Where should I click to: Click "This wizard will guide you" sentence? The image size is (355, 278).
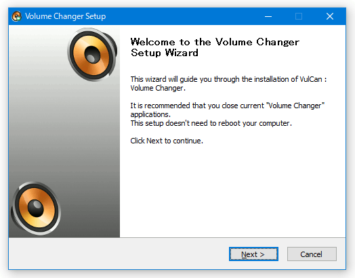coord(228,84)
